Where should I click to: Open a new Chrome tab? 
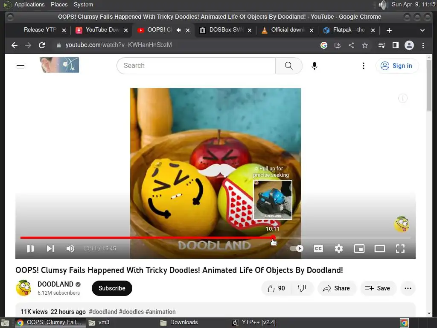(389, 30)
